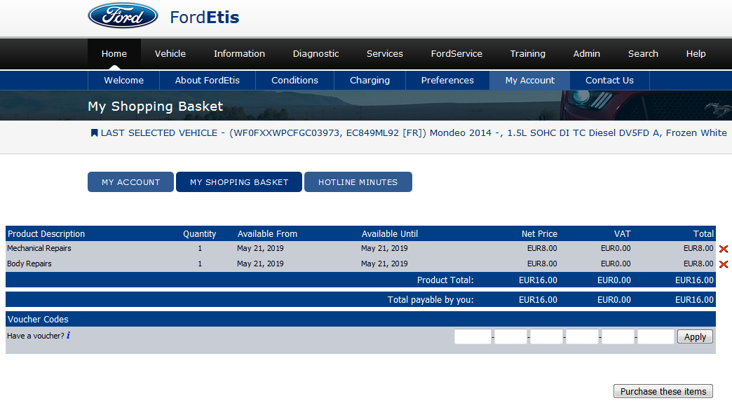732x403 pixels.
Task: Remove Mechanical Repairs from basket
Action: 724,249
